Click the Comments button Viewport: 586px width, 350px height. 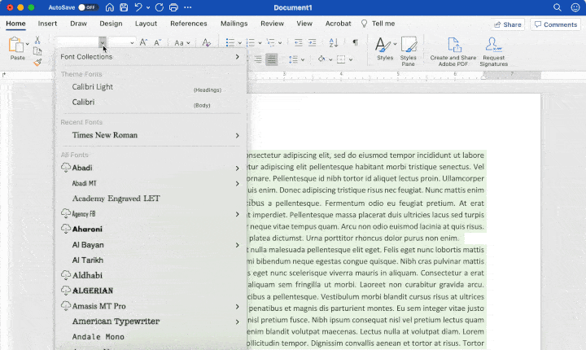click(556, 24)
